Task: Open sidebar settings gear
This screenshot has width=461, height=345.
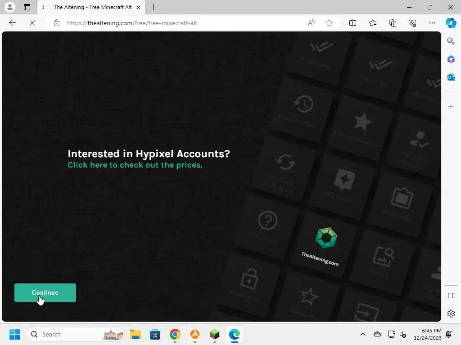Action: coord(451,314)
